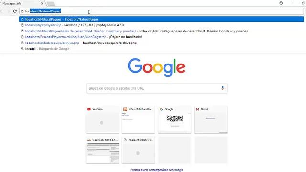This screenshot has height=172, width=306.
Task: Click the Google logo
Action: tap(156, 67)
